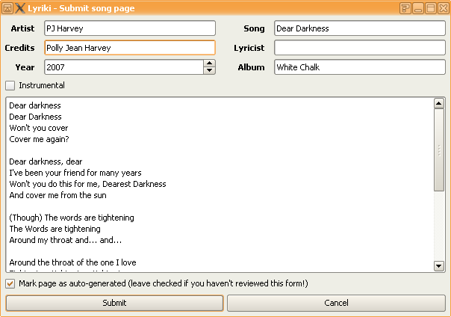Click the first lyric line 'Dear darkness'
The image size is (451, 317).
(x=35, y=105)
